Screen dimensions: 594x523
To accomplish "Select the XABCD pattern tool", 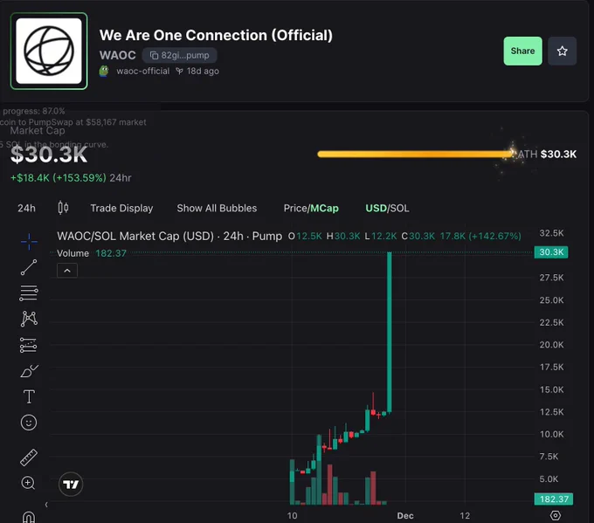I will (29, 319).
